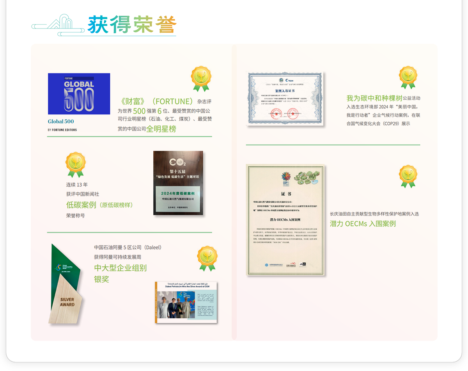Open the blue Fortune Global 500 cover image
Viewport: 468px width, 371px height.
(x=79, y=94)
